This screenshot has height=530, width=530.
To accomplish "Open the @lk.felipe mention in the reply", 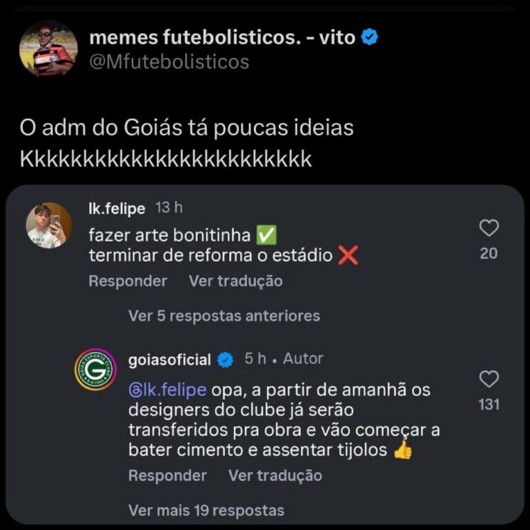I will 168,390.
